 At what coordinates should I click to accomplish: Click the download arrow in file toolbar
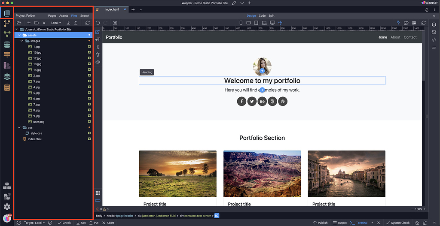68,23
